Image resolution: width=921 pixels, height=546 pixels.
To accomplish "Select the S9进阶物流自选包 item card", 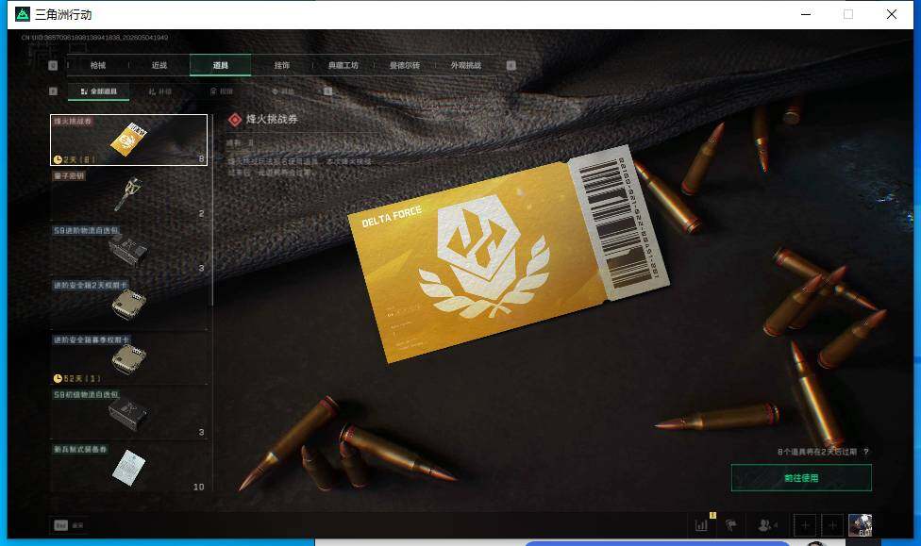I will point(128,249).
